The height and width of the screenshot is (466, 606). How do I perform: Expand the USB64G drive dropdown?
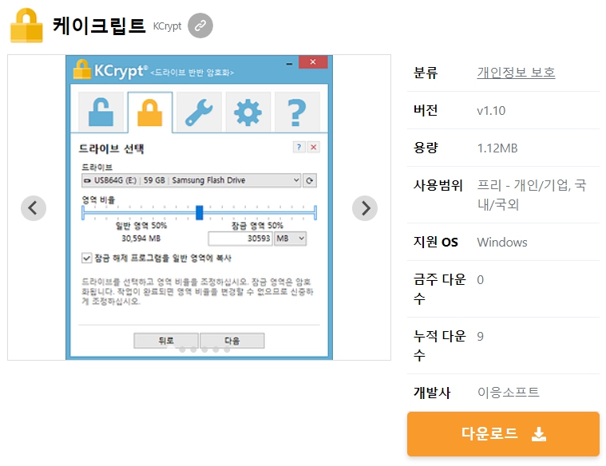[191, 180]
